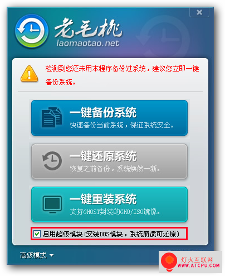The image size is (225, 276).
Task: Click the monitor icon on the reinstall button
Action: coord(52,204)
